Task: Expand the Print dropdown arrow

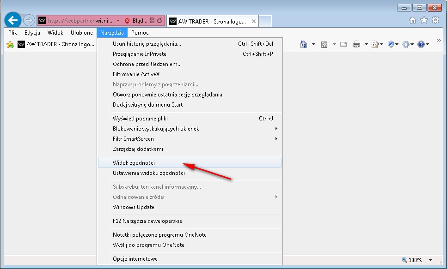Action: pyautogui.click(x=366, y=44)
